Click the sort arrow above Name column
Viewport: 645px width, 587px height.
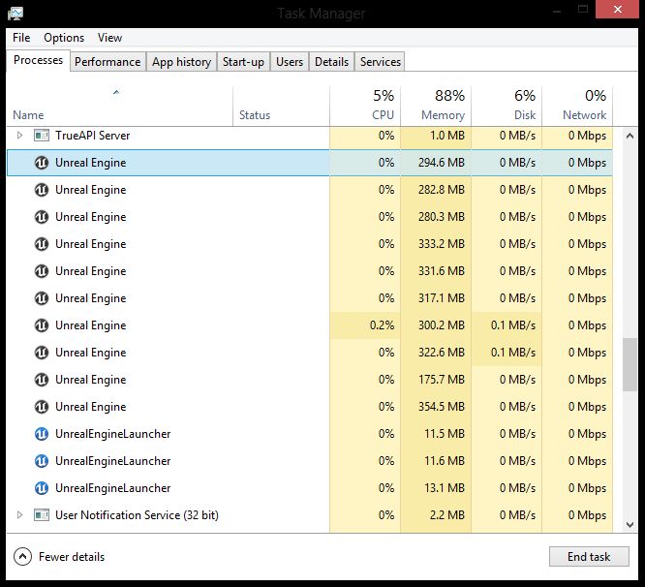(x=116, y=92)
